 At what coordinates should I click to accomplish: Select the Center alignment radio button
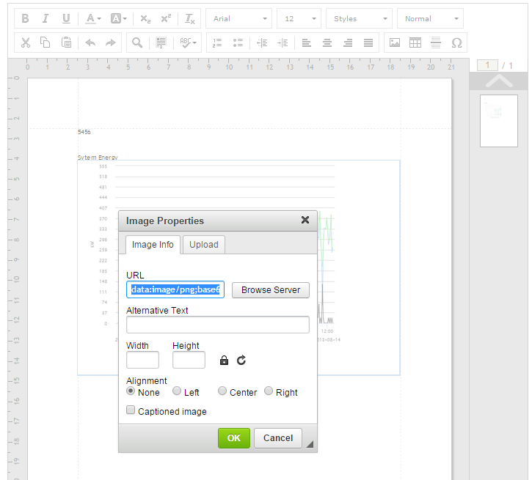click(222, 391)
